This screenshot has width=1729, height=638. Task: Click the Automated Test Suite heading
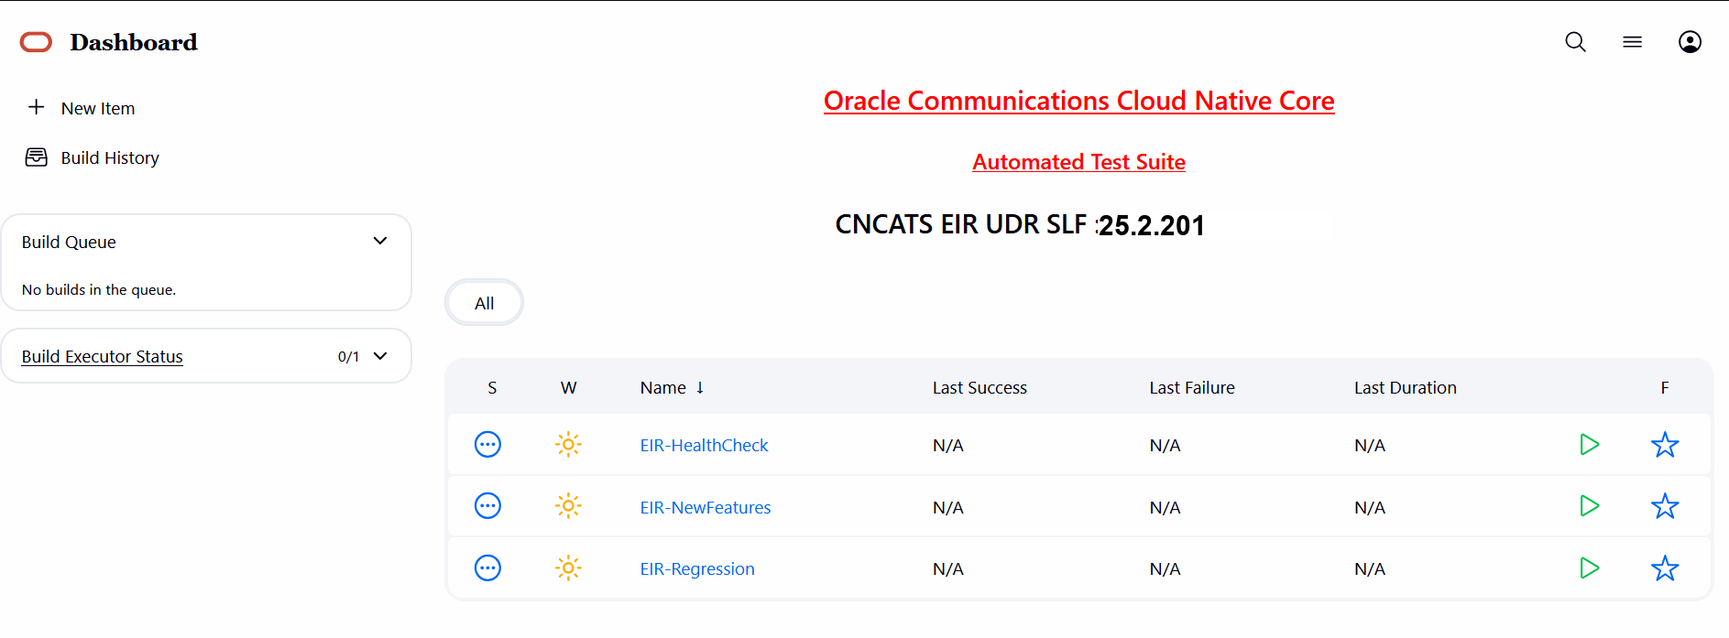(x=1078, y=162)
